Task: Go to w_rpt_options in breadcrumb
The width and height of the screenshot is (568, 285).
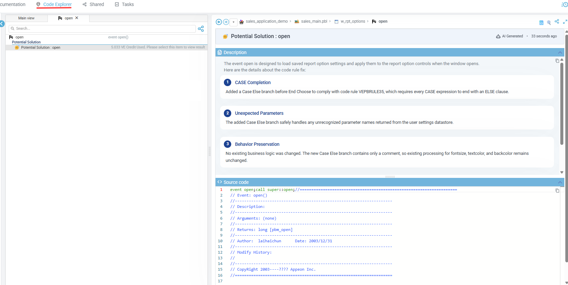Action: 353,21
